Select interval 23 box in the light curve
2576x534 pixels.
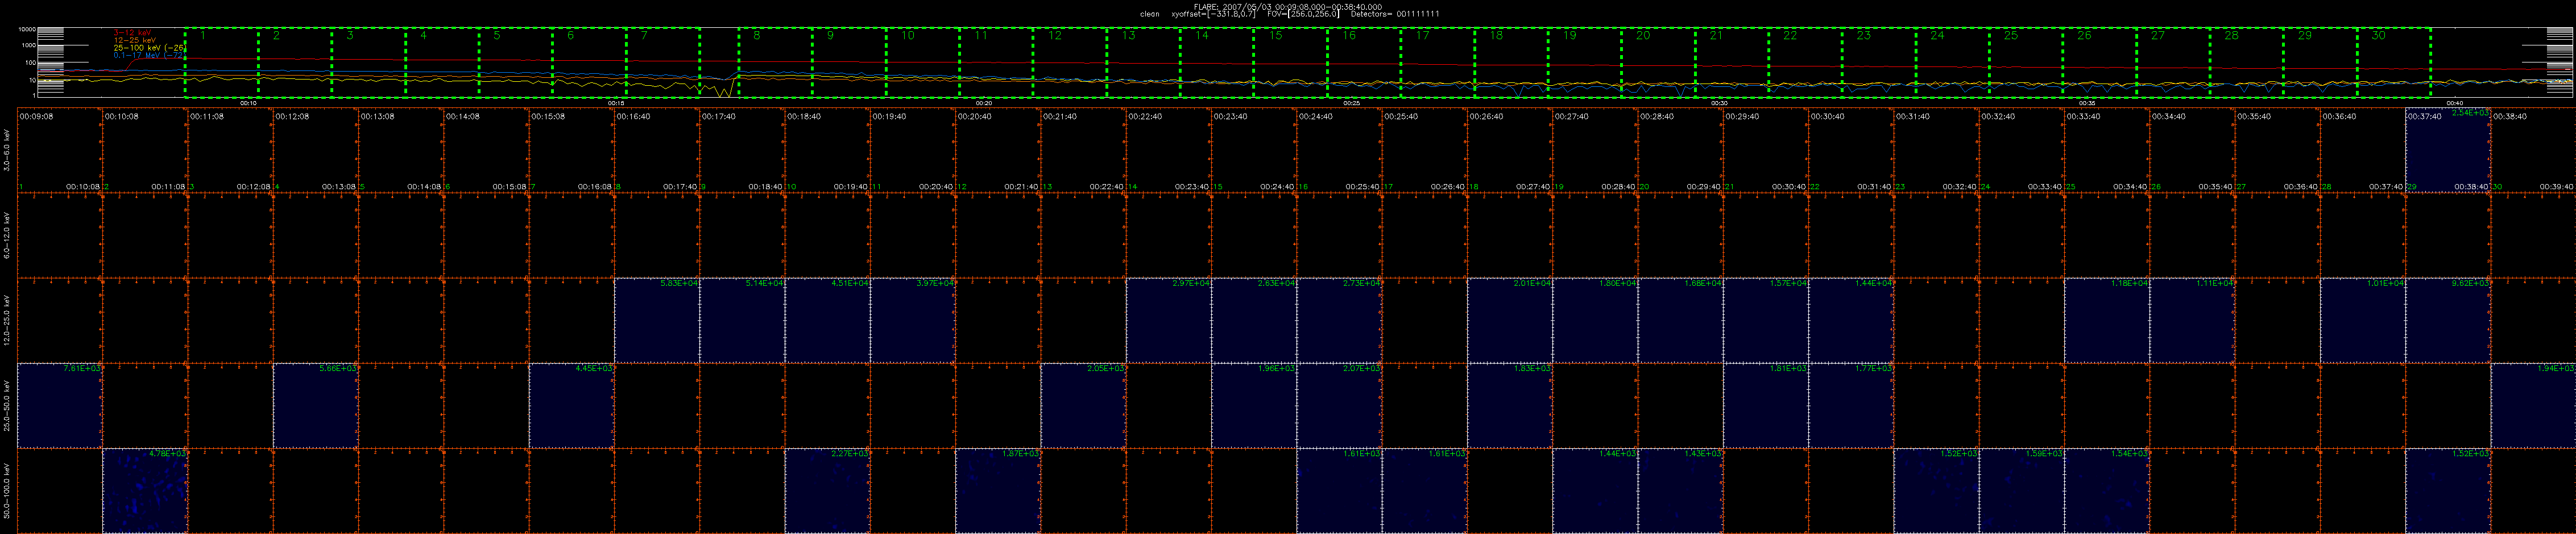pos(1880,62)
